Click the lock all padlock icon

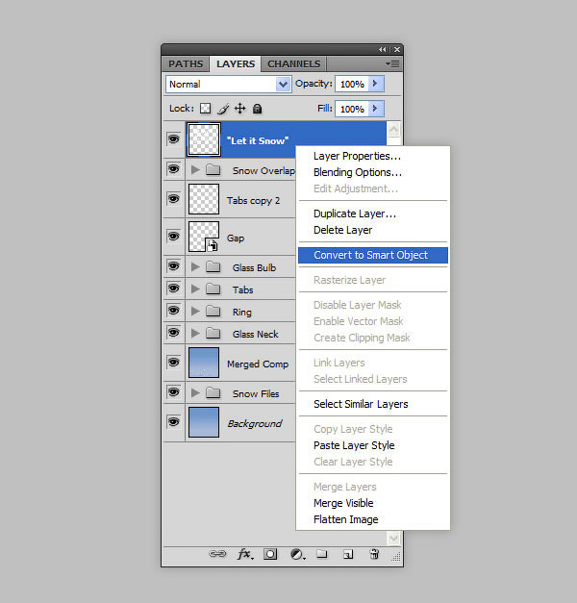click(258, 109)
